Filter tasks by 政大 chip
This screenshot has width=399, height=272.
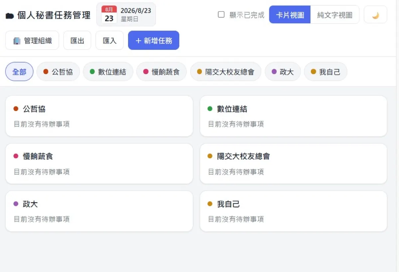[x=283, y=71]
